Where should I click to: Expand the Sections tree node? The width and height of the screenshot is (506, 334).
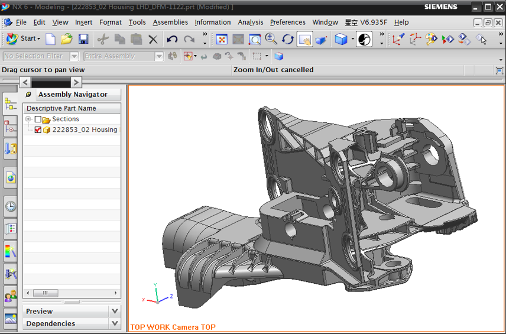click(28, 119)
